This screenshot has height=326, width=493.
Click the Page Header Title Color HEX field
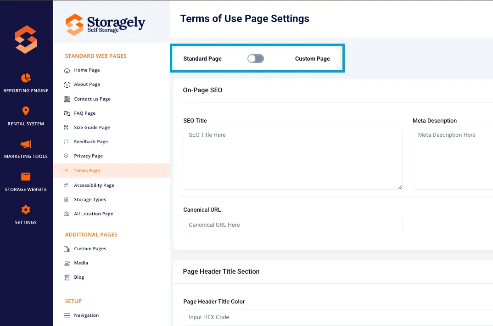[x=338, y=317]
